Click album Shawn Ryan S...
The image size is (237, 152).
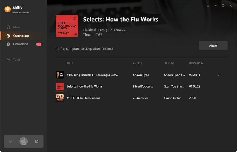(x=174, y=75)
